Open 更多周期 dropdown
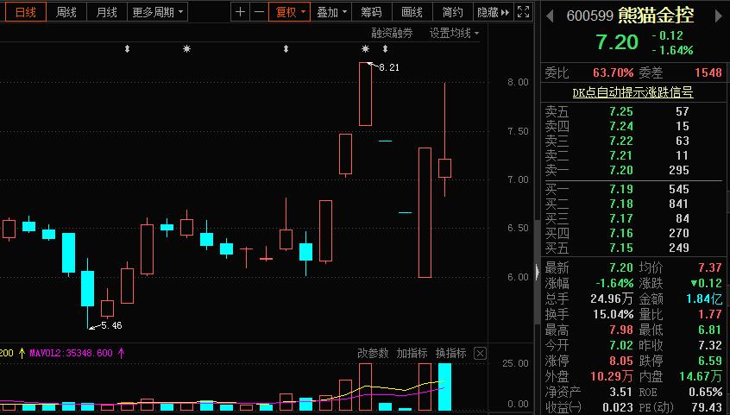Image resolution: width=730 pixels, height=415 pixels. click(157, 12)
